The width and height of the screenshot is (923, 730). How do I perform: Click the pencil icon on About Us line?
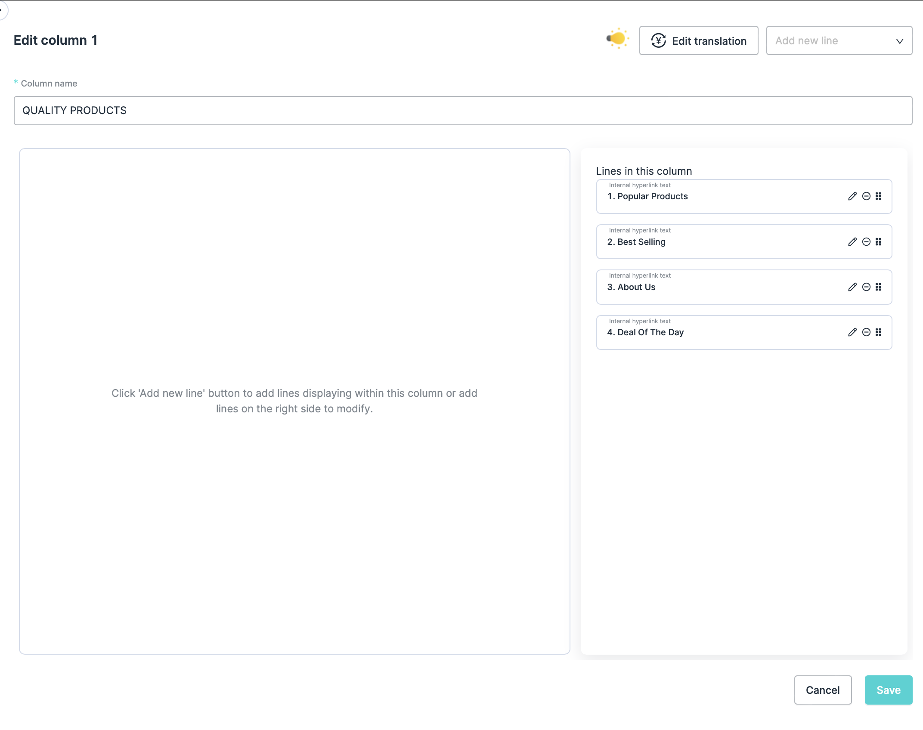852,287
